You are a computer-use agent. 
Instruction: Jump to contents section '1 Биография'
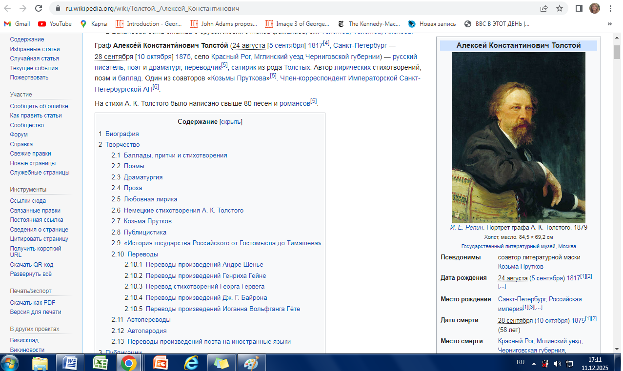[x=119, y=134]
